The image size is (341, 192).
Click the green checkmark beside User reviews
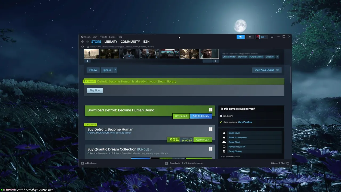pyautogui.click(x=221, y=122)
